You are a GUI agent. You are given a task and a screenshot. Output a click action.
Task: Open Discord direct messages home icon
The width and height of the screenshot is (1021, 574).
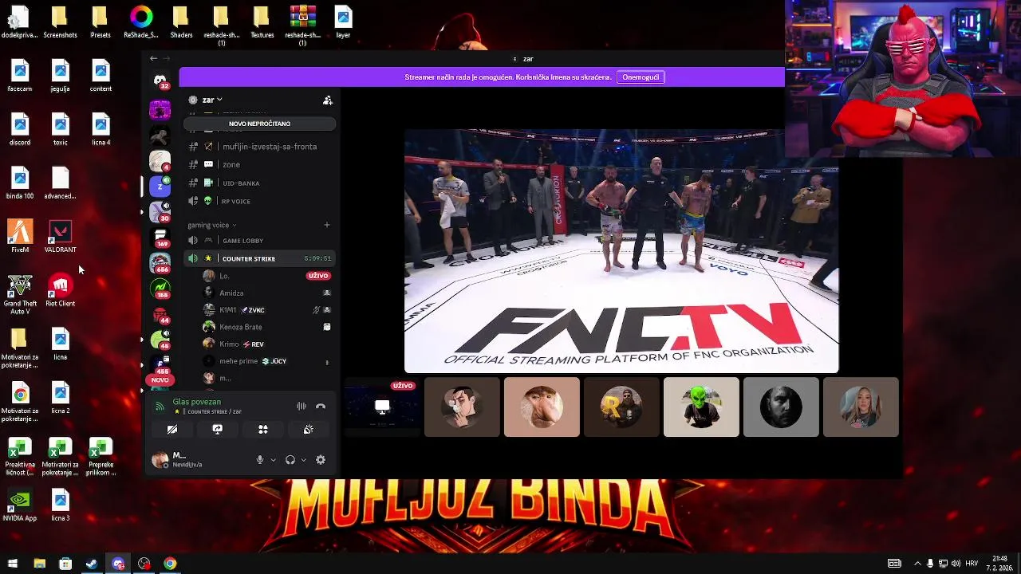tap(160, 81)
